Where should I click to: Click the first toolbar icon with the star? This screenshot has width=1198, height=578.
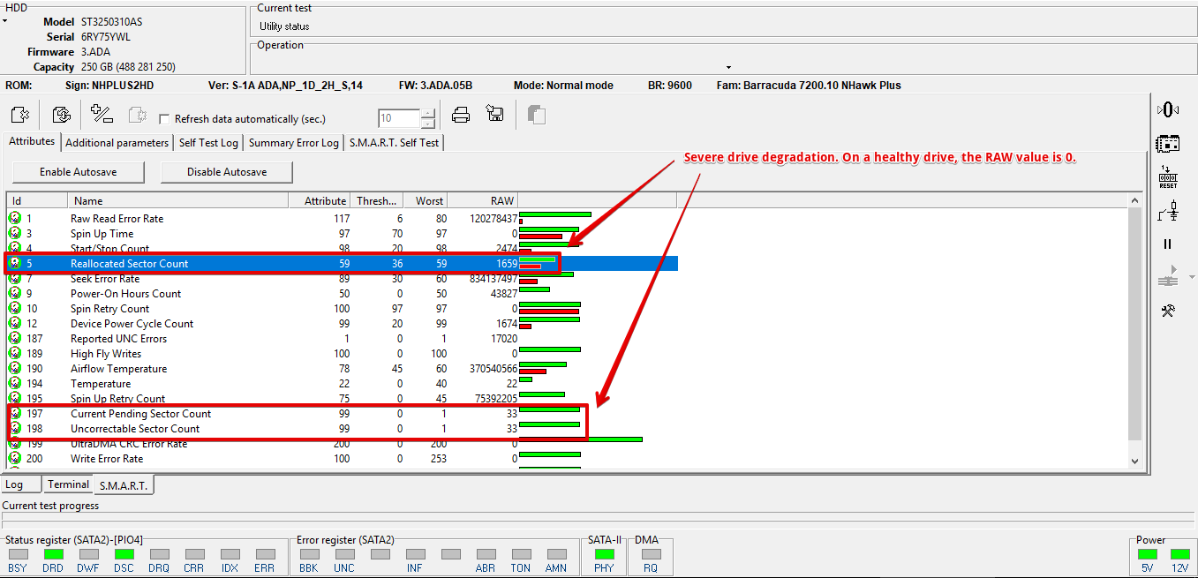coord(20,115)
